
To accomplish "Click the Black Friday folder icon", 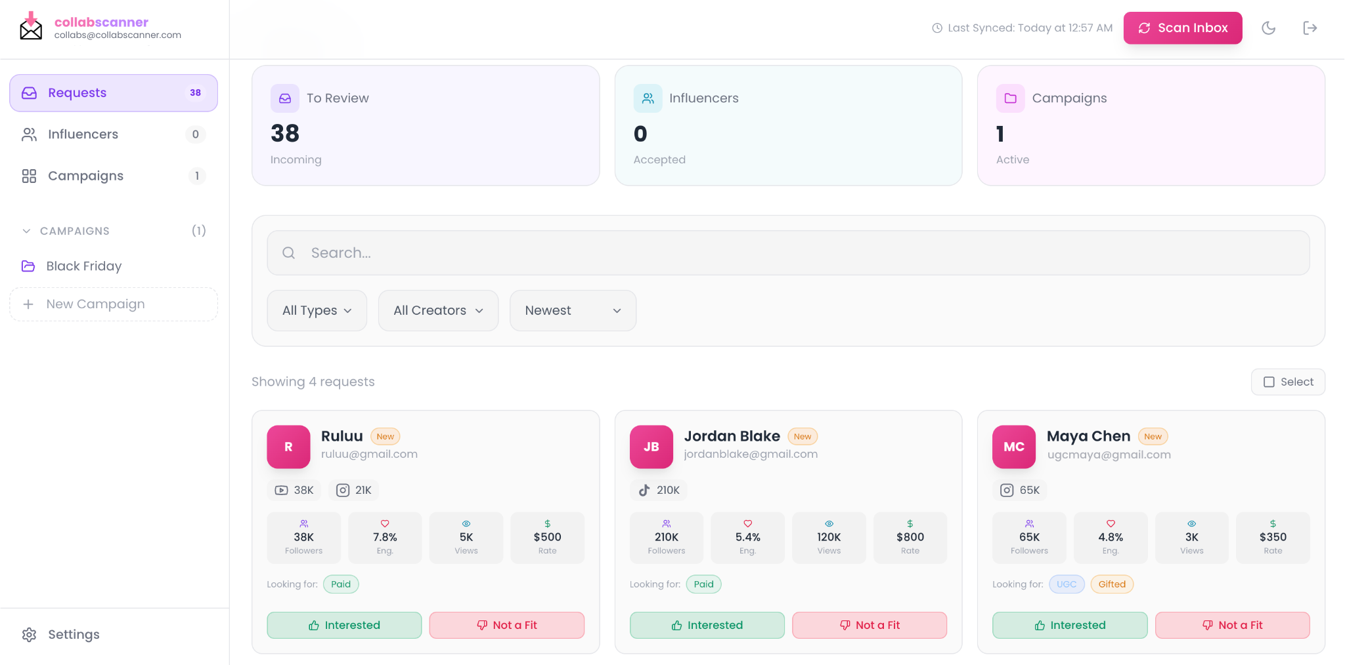I will point(28,266).
